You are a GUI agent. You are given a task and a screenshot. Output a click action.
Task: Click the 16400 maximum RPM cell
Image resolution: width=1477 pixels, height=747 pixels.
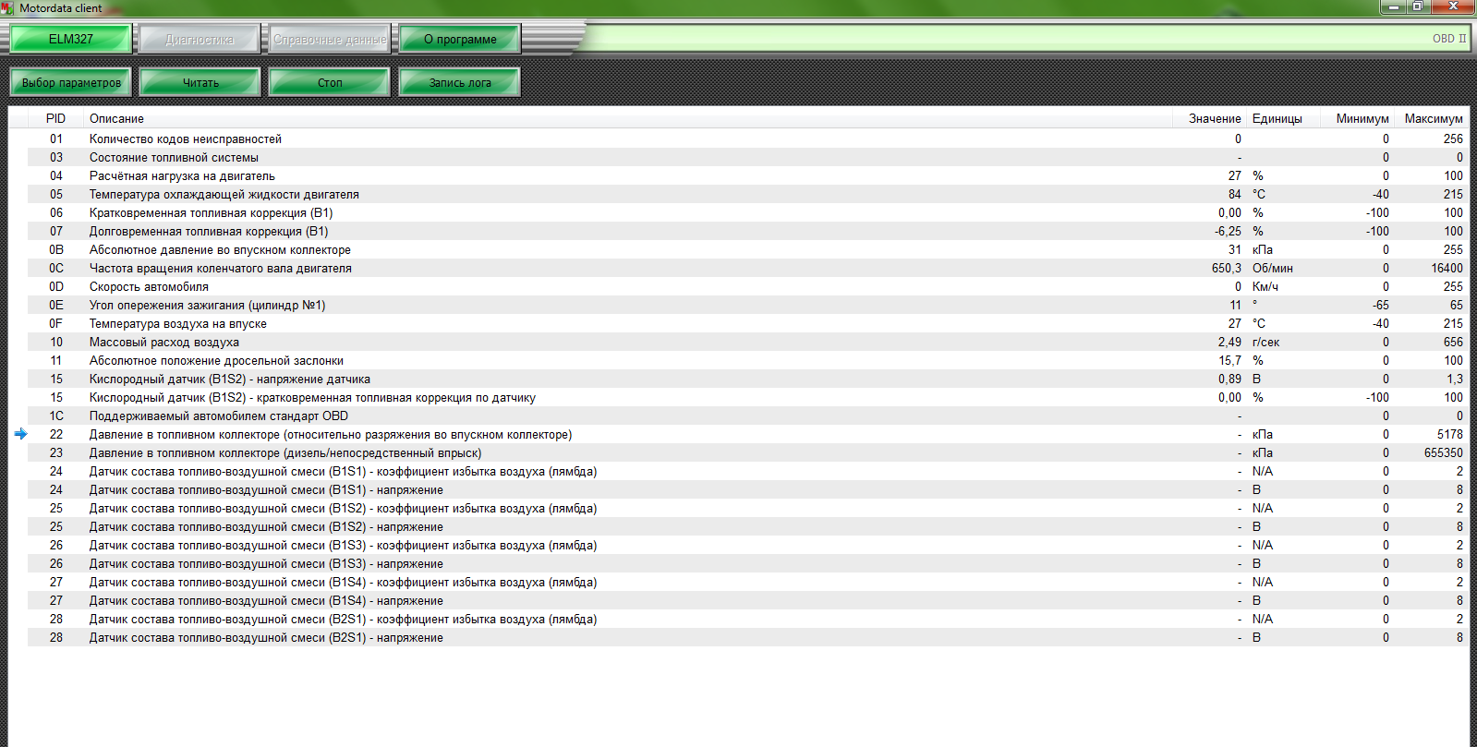(1447, 268)
